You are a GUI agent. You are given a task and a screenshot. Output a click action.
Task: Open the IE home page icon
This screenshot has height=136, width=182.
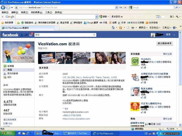[x=113, y=28]
